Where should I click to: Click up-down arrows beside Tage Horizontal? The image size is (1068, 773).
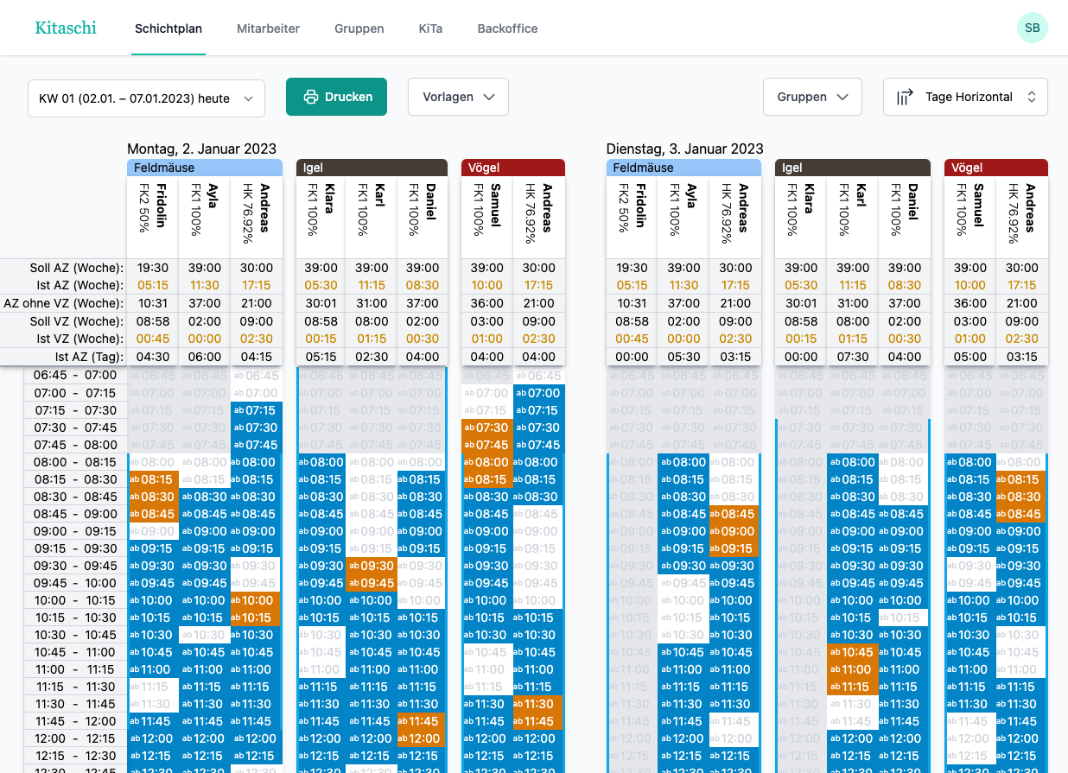click(1031, 97)
